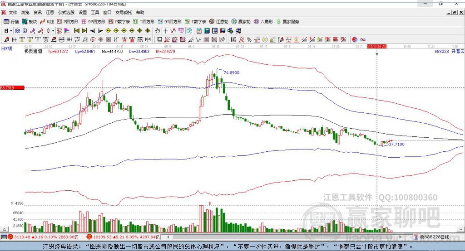Click the Shenzhen index 10109.53 status entry
Image resolution: width=465 pixels, height=251 pixels.
(x=123, y=237)
